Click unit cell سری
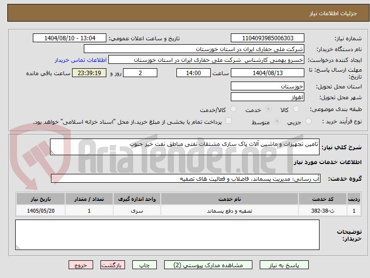This screenshot has height=278, width=370. click(137, 211)
